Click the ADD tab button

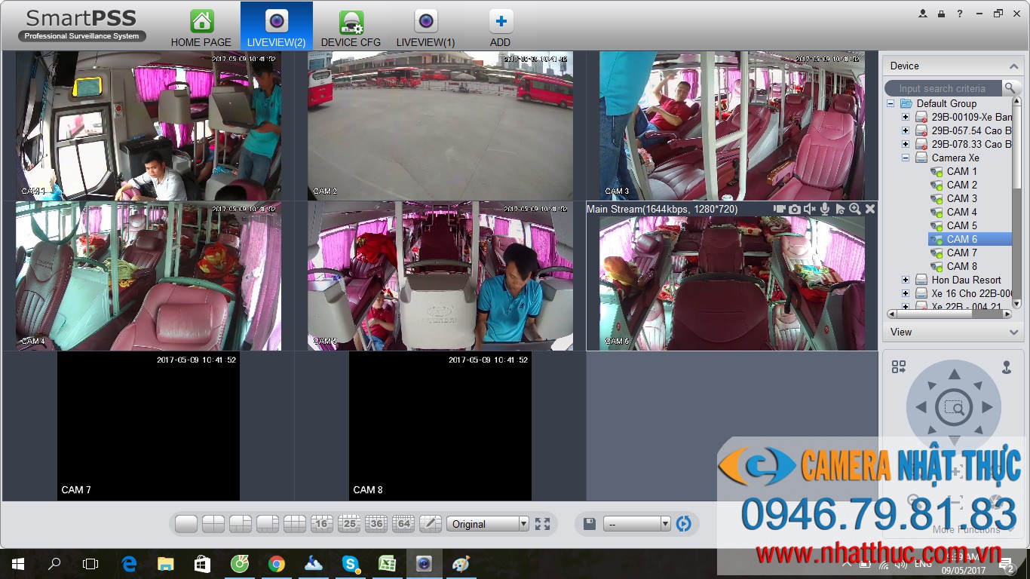pos(501,28)
